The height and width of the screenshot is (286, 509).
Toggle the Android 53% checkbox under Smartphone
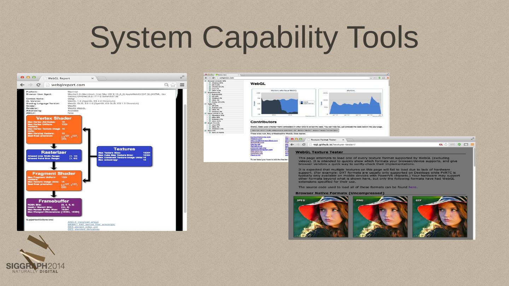[x=210, y=95]
